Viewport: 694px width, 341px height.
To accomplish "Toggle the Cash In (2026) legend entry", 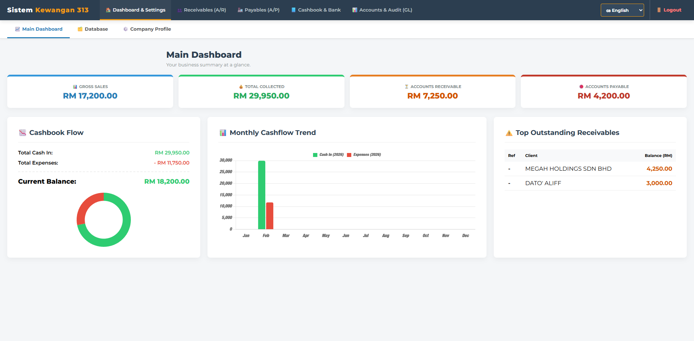I will pos(327,154).
